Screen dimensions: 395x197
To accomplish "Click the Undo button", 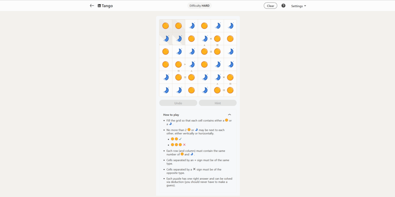I will coord(178,103).
